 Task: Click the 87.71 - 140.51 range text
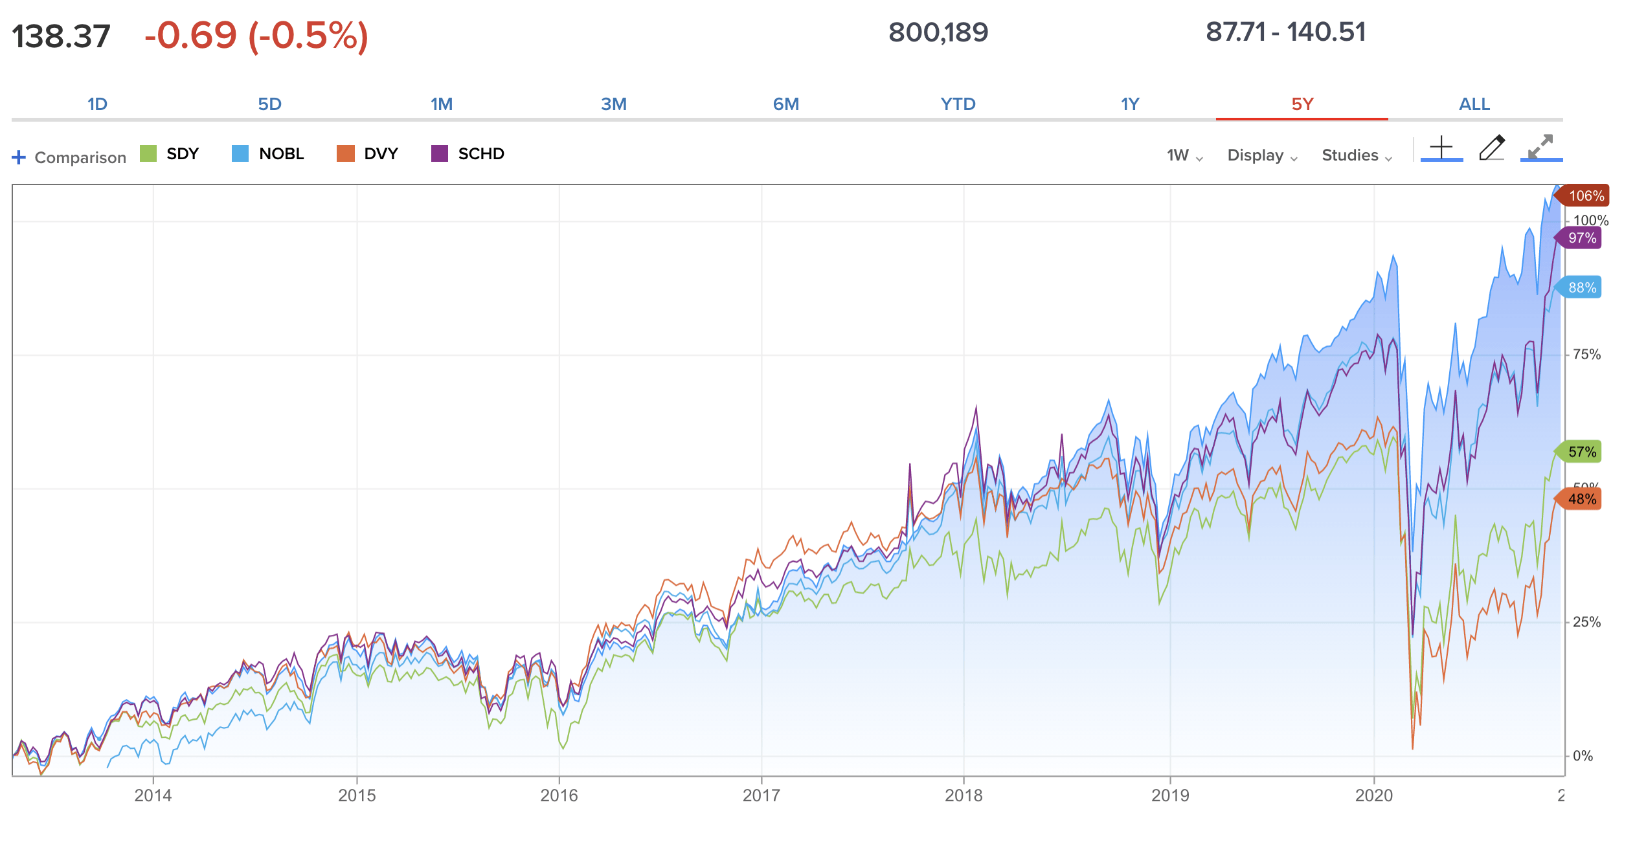click(x=1286, y=32)
